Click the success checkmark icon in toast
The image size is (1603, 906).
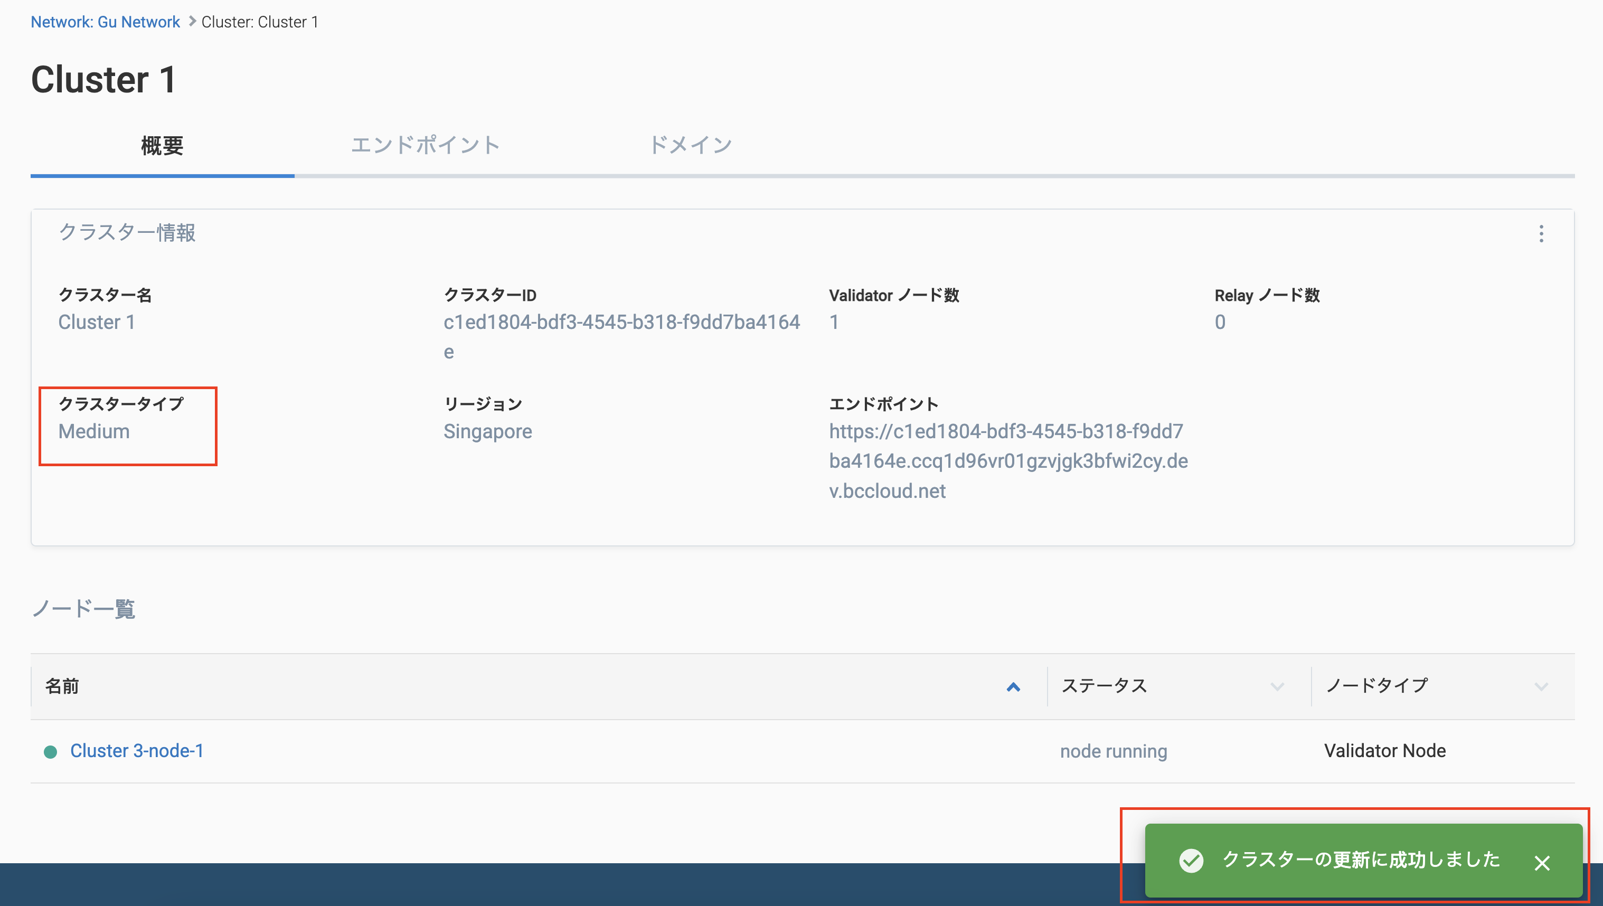pyautogui.click(x=1191, y=860)
